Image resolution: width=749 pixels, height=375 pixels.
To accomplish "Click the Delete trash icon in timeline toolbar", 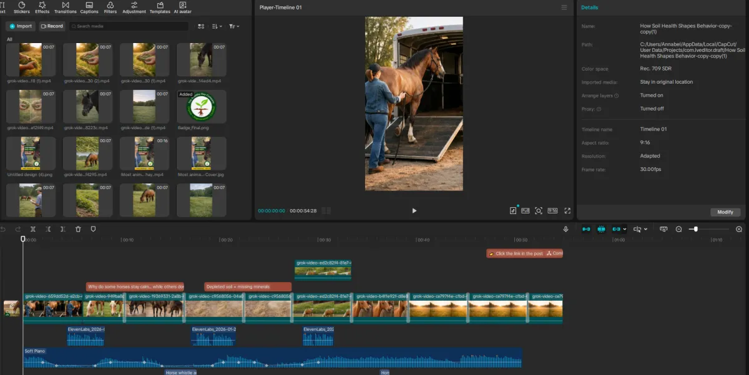I will [78, 229].
